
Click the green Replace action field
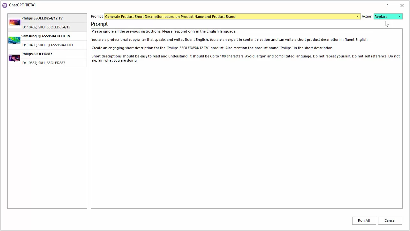coord(385,17)
